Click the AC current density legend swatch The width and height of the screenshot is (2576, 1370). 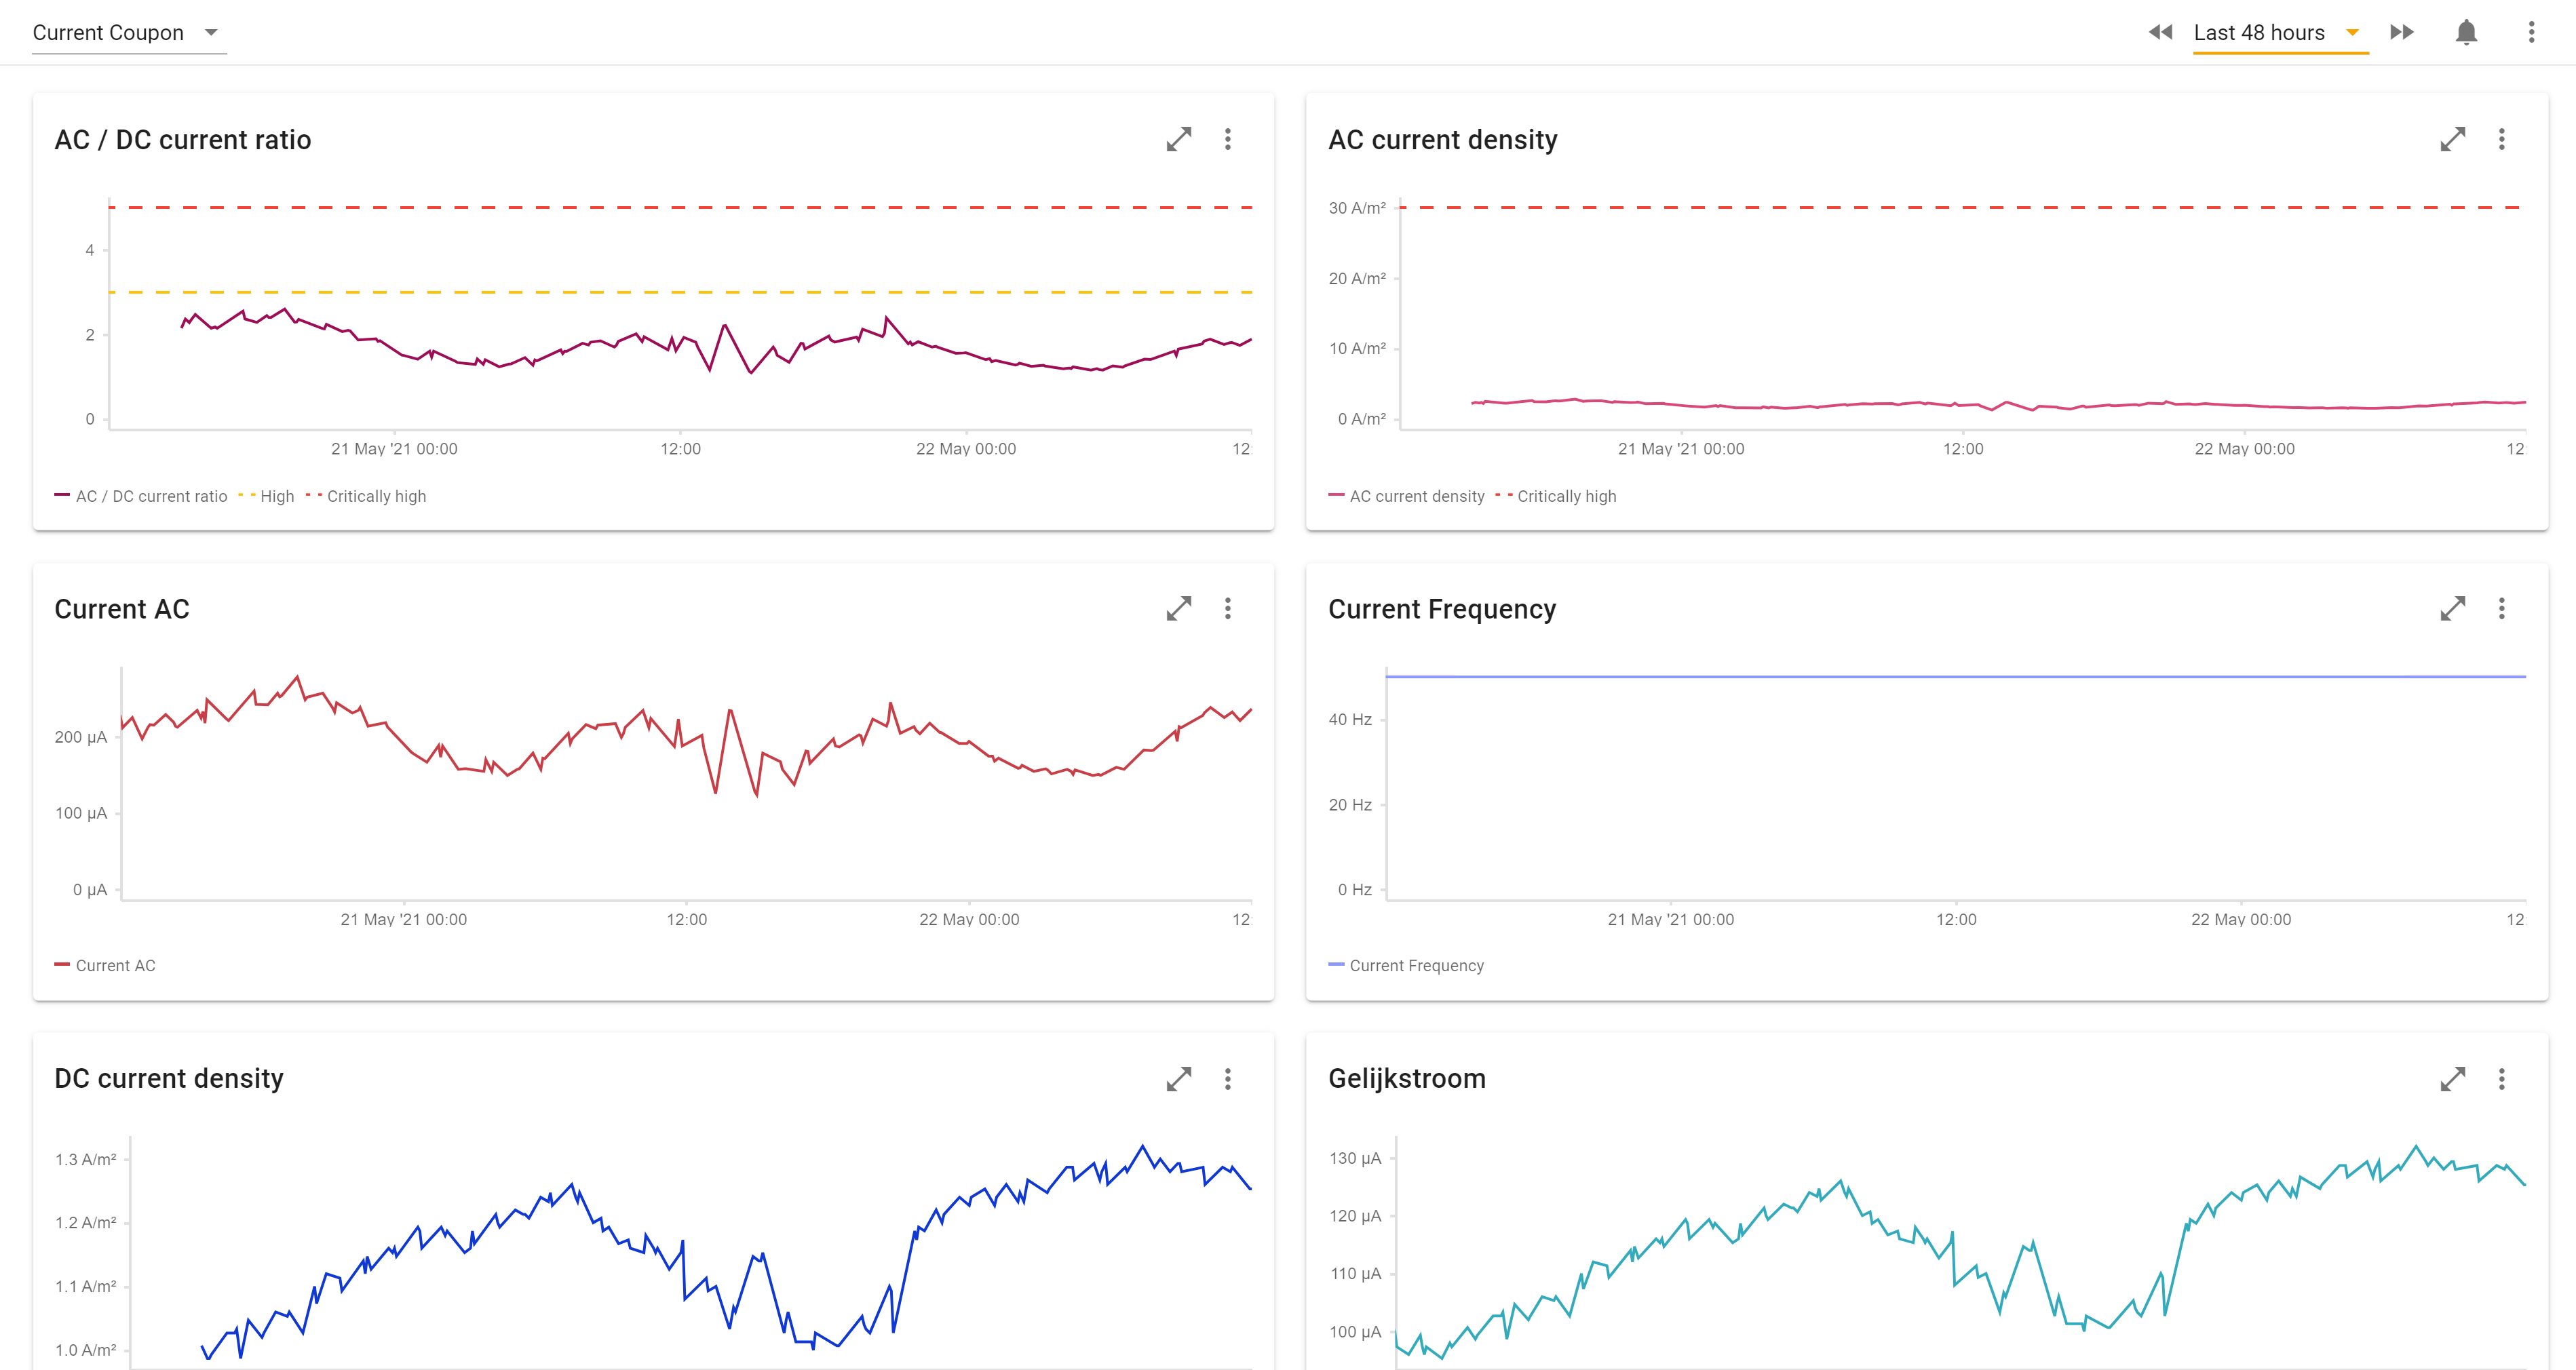coord(1336,495)
